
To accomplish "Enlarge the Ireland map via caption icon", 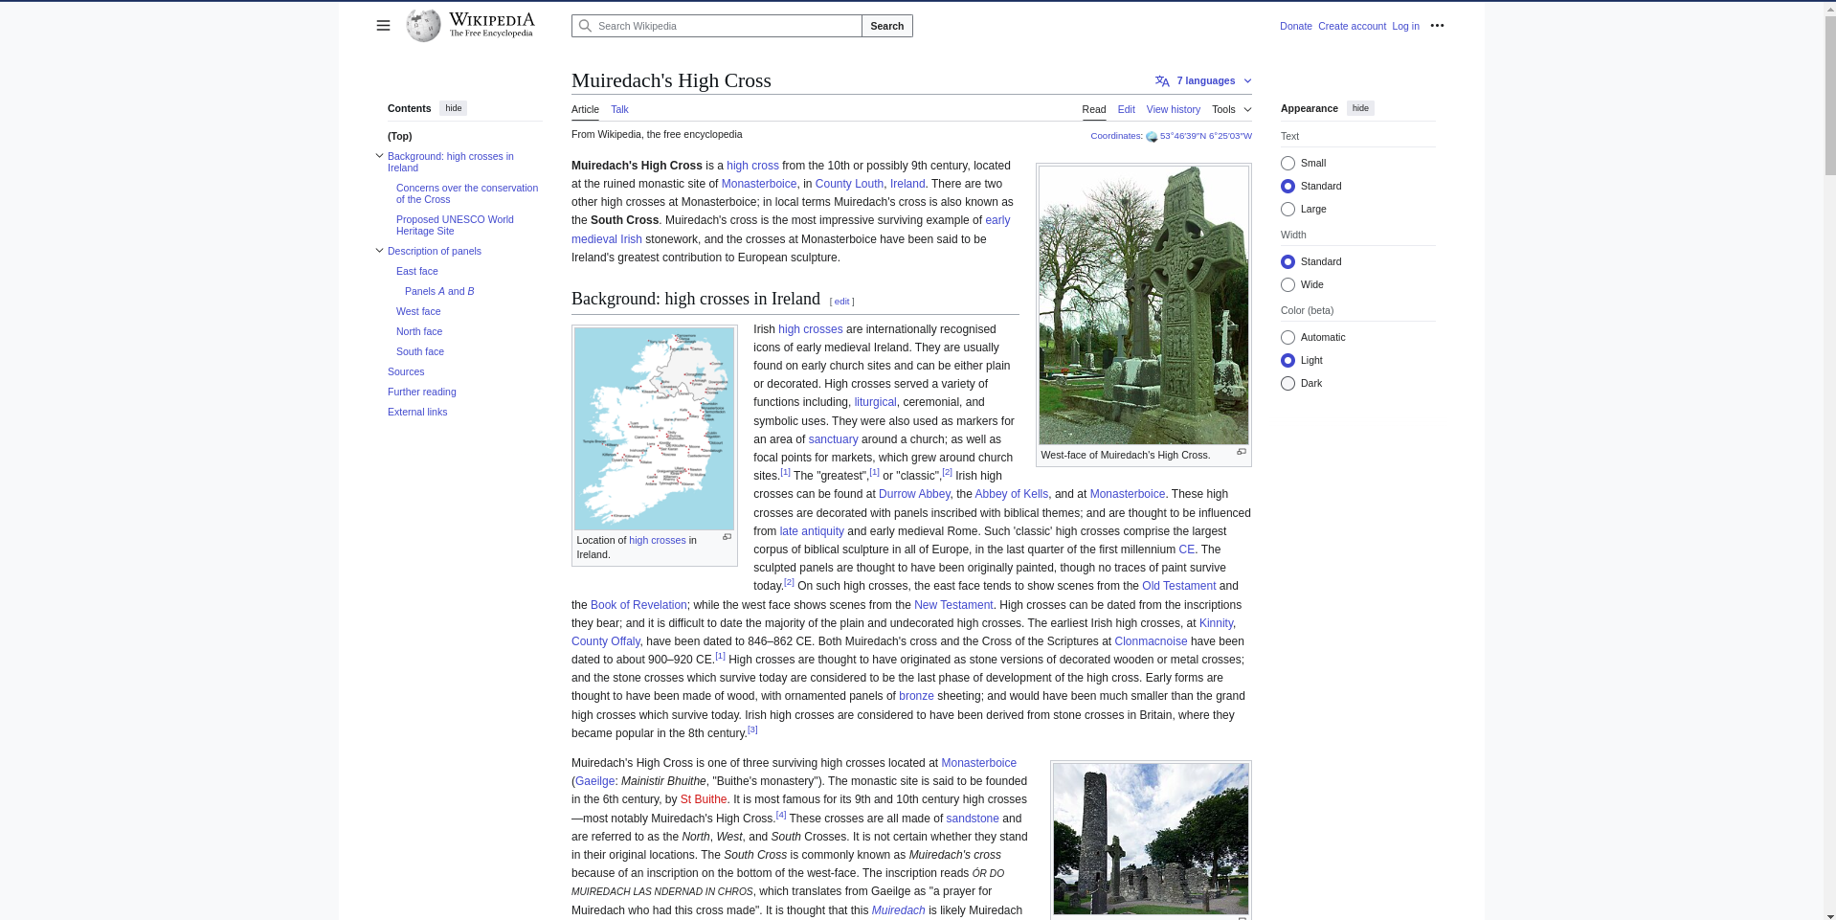I will [x=727, y=538].
